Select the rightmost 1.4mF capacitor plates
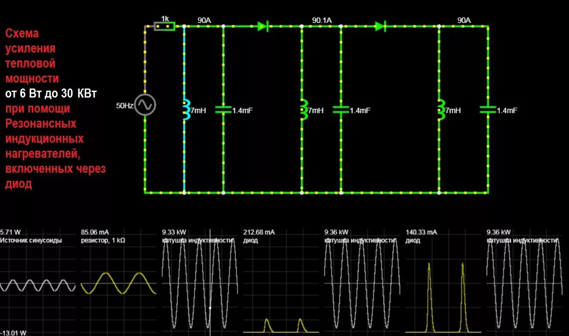 coord(488,110)
